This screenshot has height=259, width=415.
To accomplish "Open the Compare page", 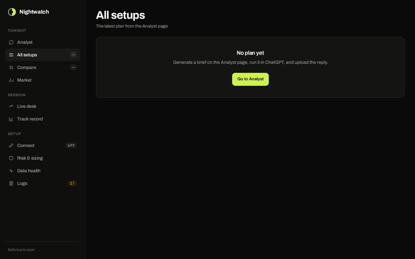I will [42, 68].
